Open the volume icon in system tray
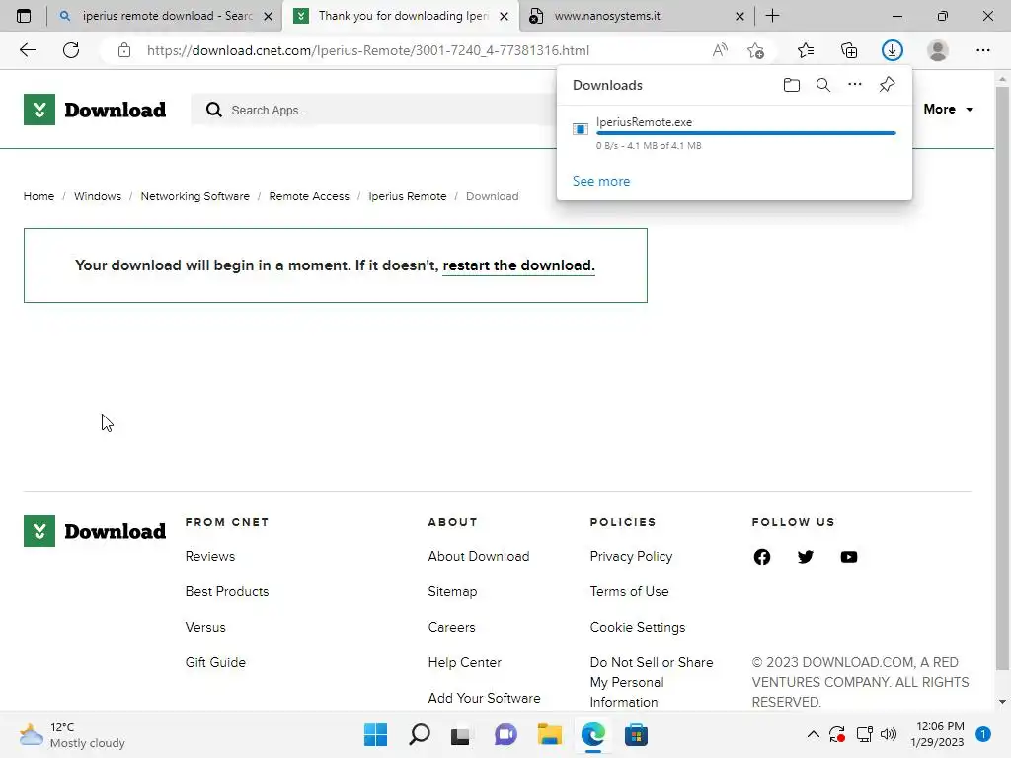 tap(889, 734)
